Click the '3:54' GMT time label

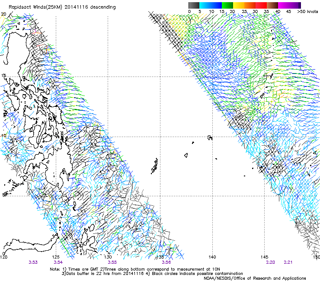point(58,262)
